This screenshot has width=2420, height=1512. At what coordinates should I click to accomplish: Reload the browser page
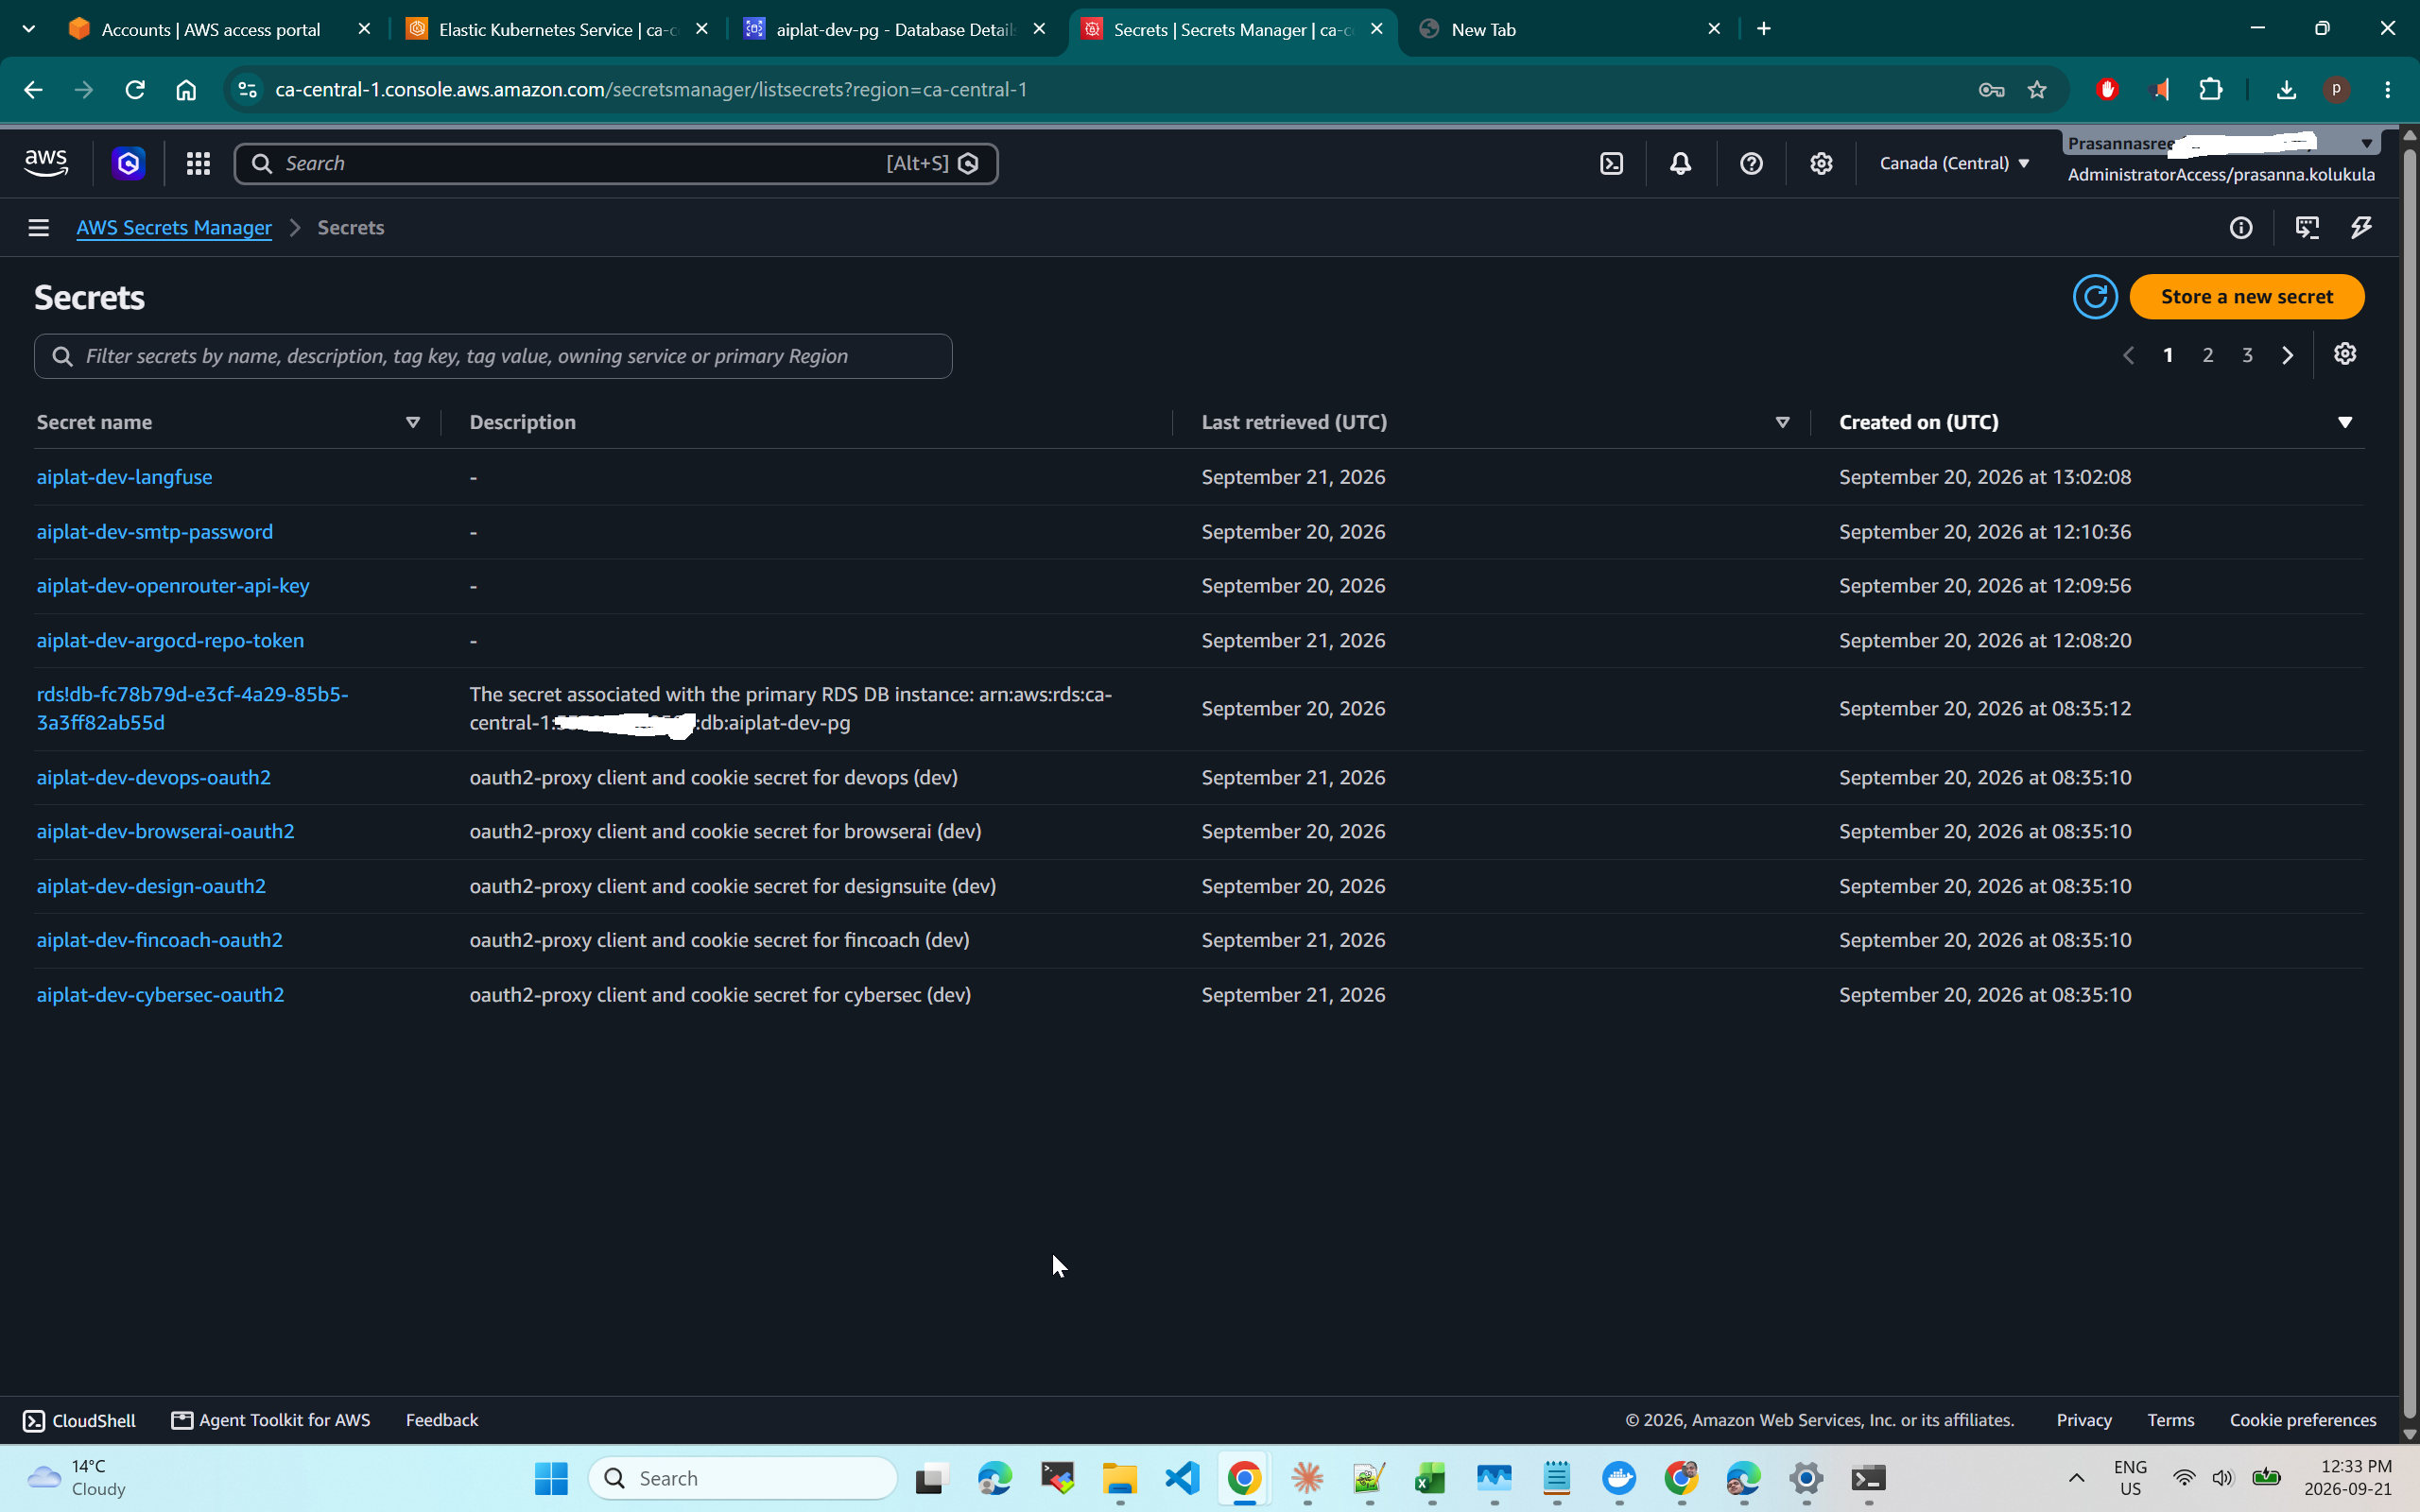135,90
